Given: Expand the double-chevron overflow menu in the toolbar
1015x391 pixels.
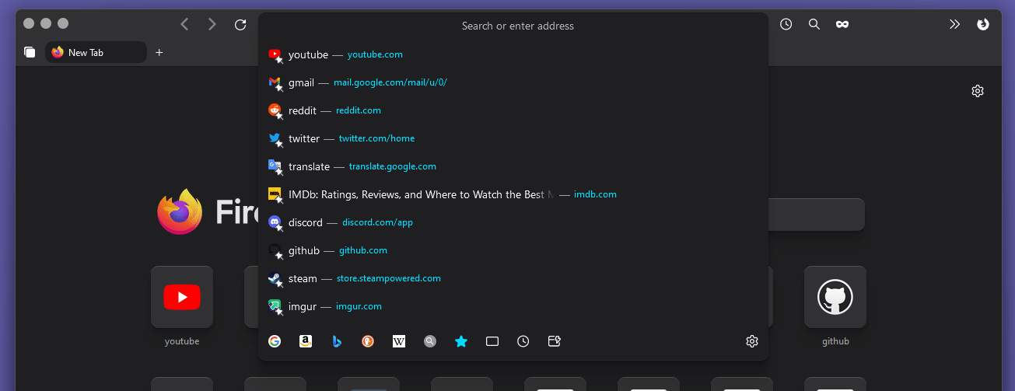Looking at the screenshot, I should coord(955,24).
